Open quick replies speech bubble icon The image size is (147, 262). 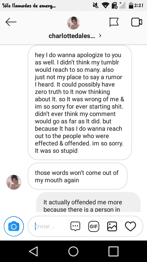pyautogui.click(x=75, y=226)
